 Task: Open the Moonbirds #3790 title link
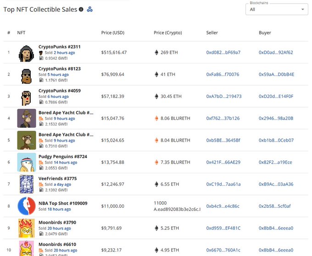click(x=57, y=222)
